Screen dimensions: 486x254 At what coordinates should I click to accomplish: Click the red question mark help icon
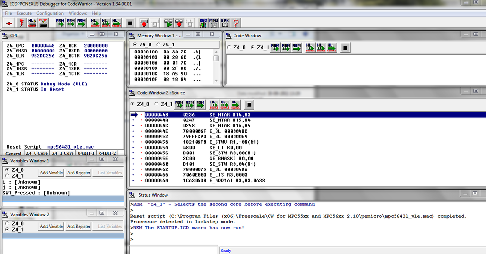pos(236,23)
